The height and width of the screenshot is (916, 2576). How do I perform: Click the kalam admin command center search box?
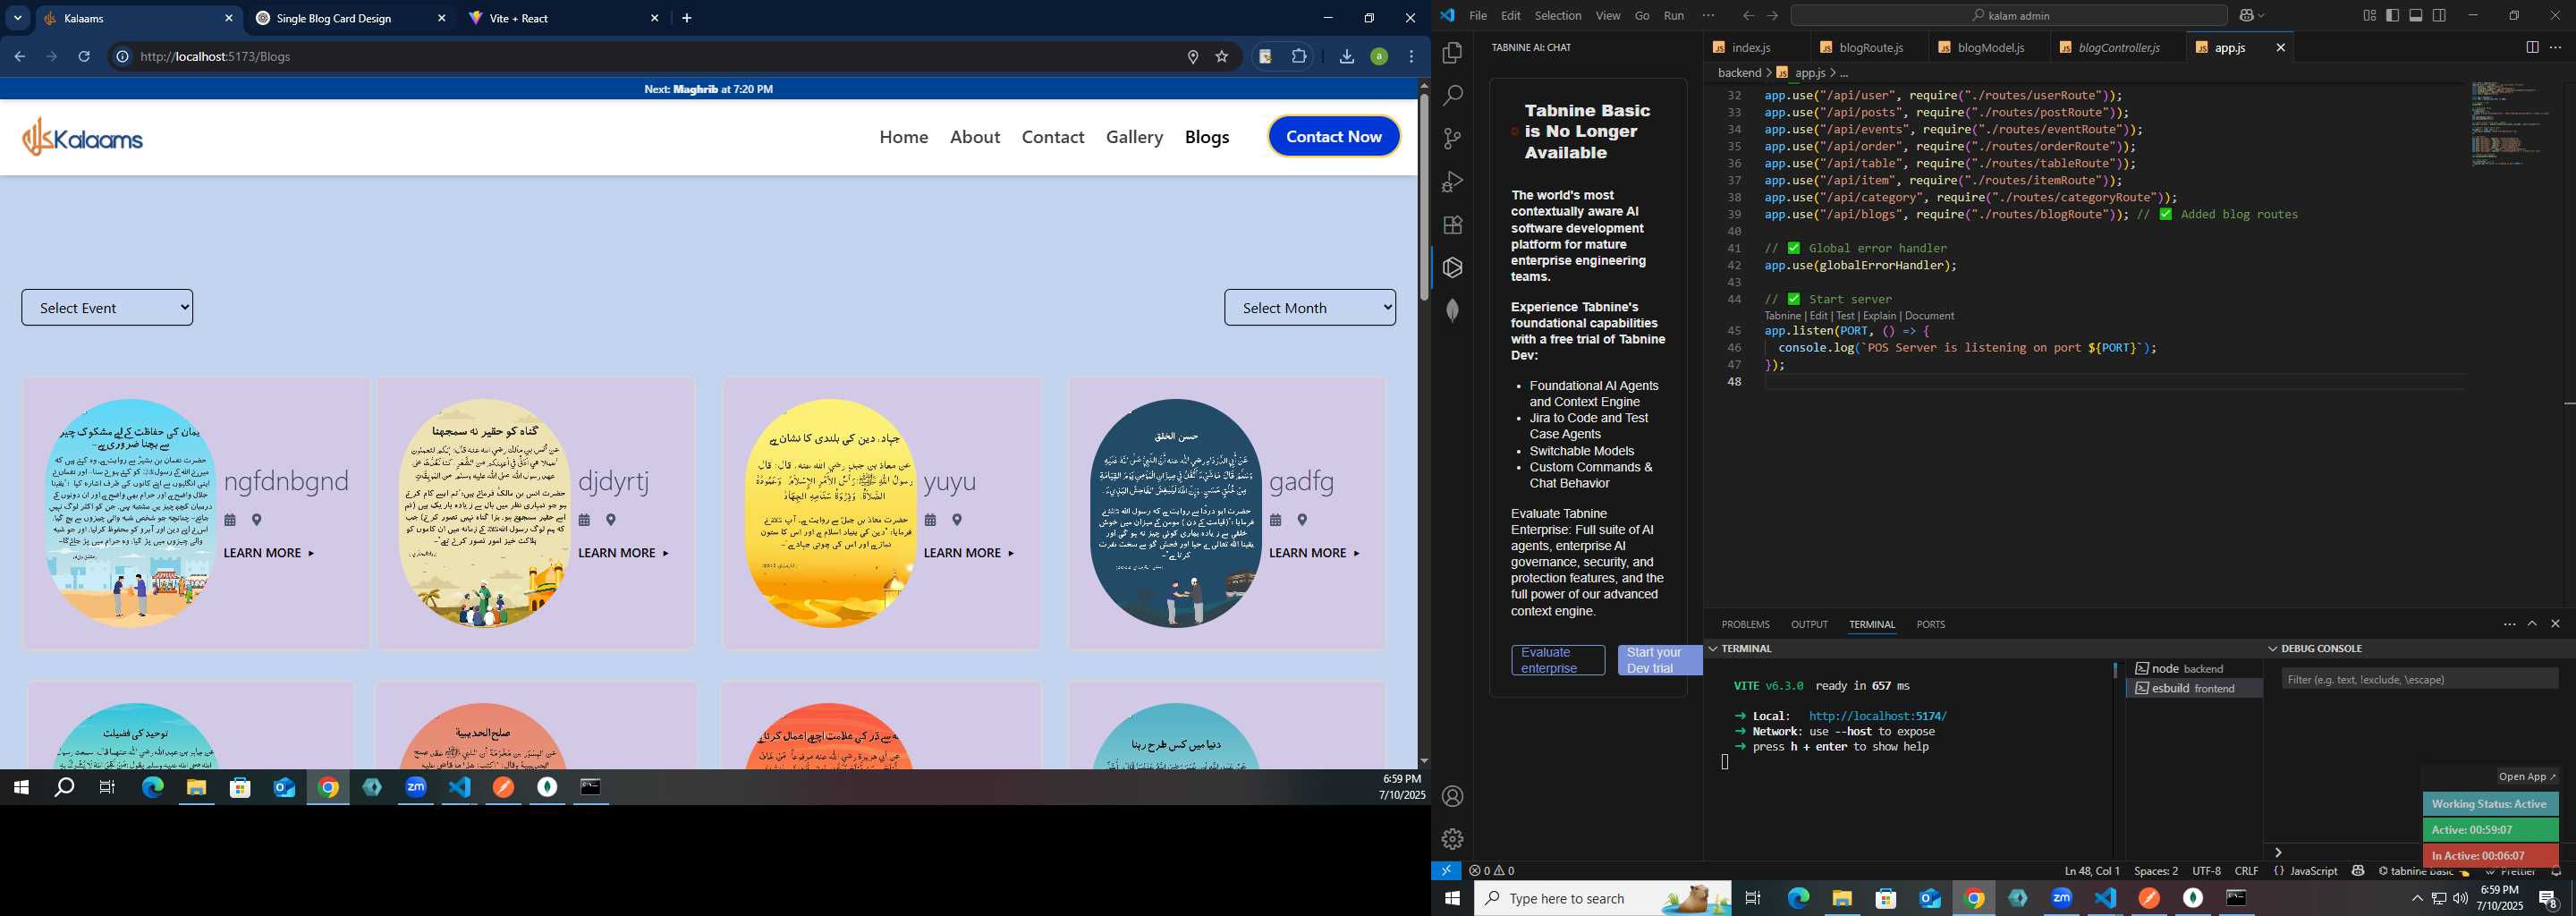click(2009, 15)
